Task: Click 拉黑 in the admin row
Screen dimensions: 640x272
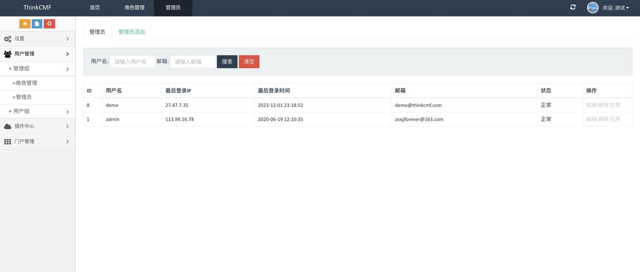Action: [615, 119]
